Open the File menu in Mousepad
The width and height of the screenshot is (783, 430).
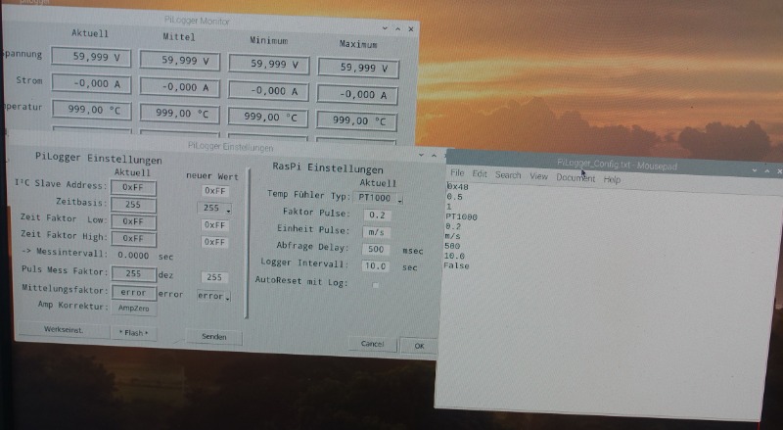456,175
